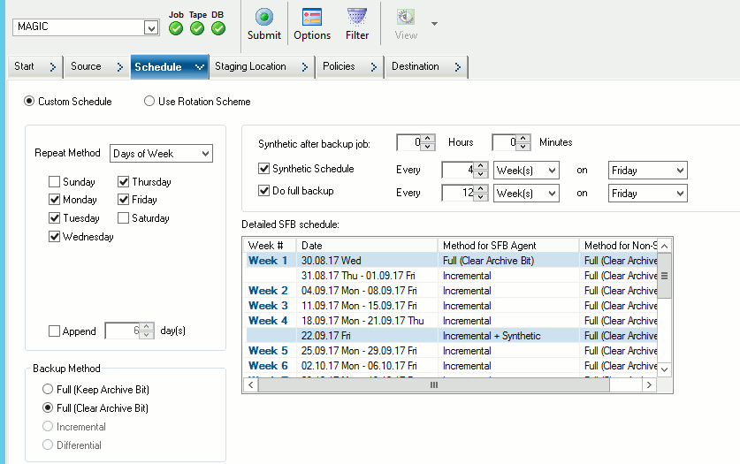Click Method for SFB Agent header
Screen dimensions: 740x464
[x=508, y=245]
